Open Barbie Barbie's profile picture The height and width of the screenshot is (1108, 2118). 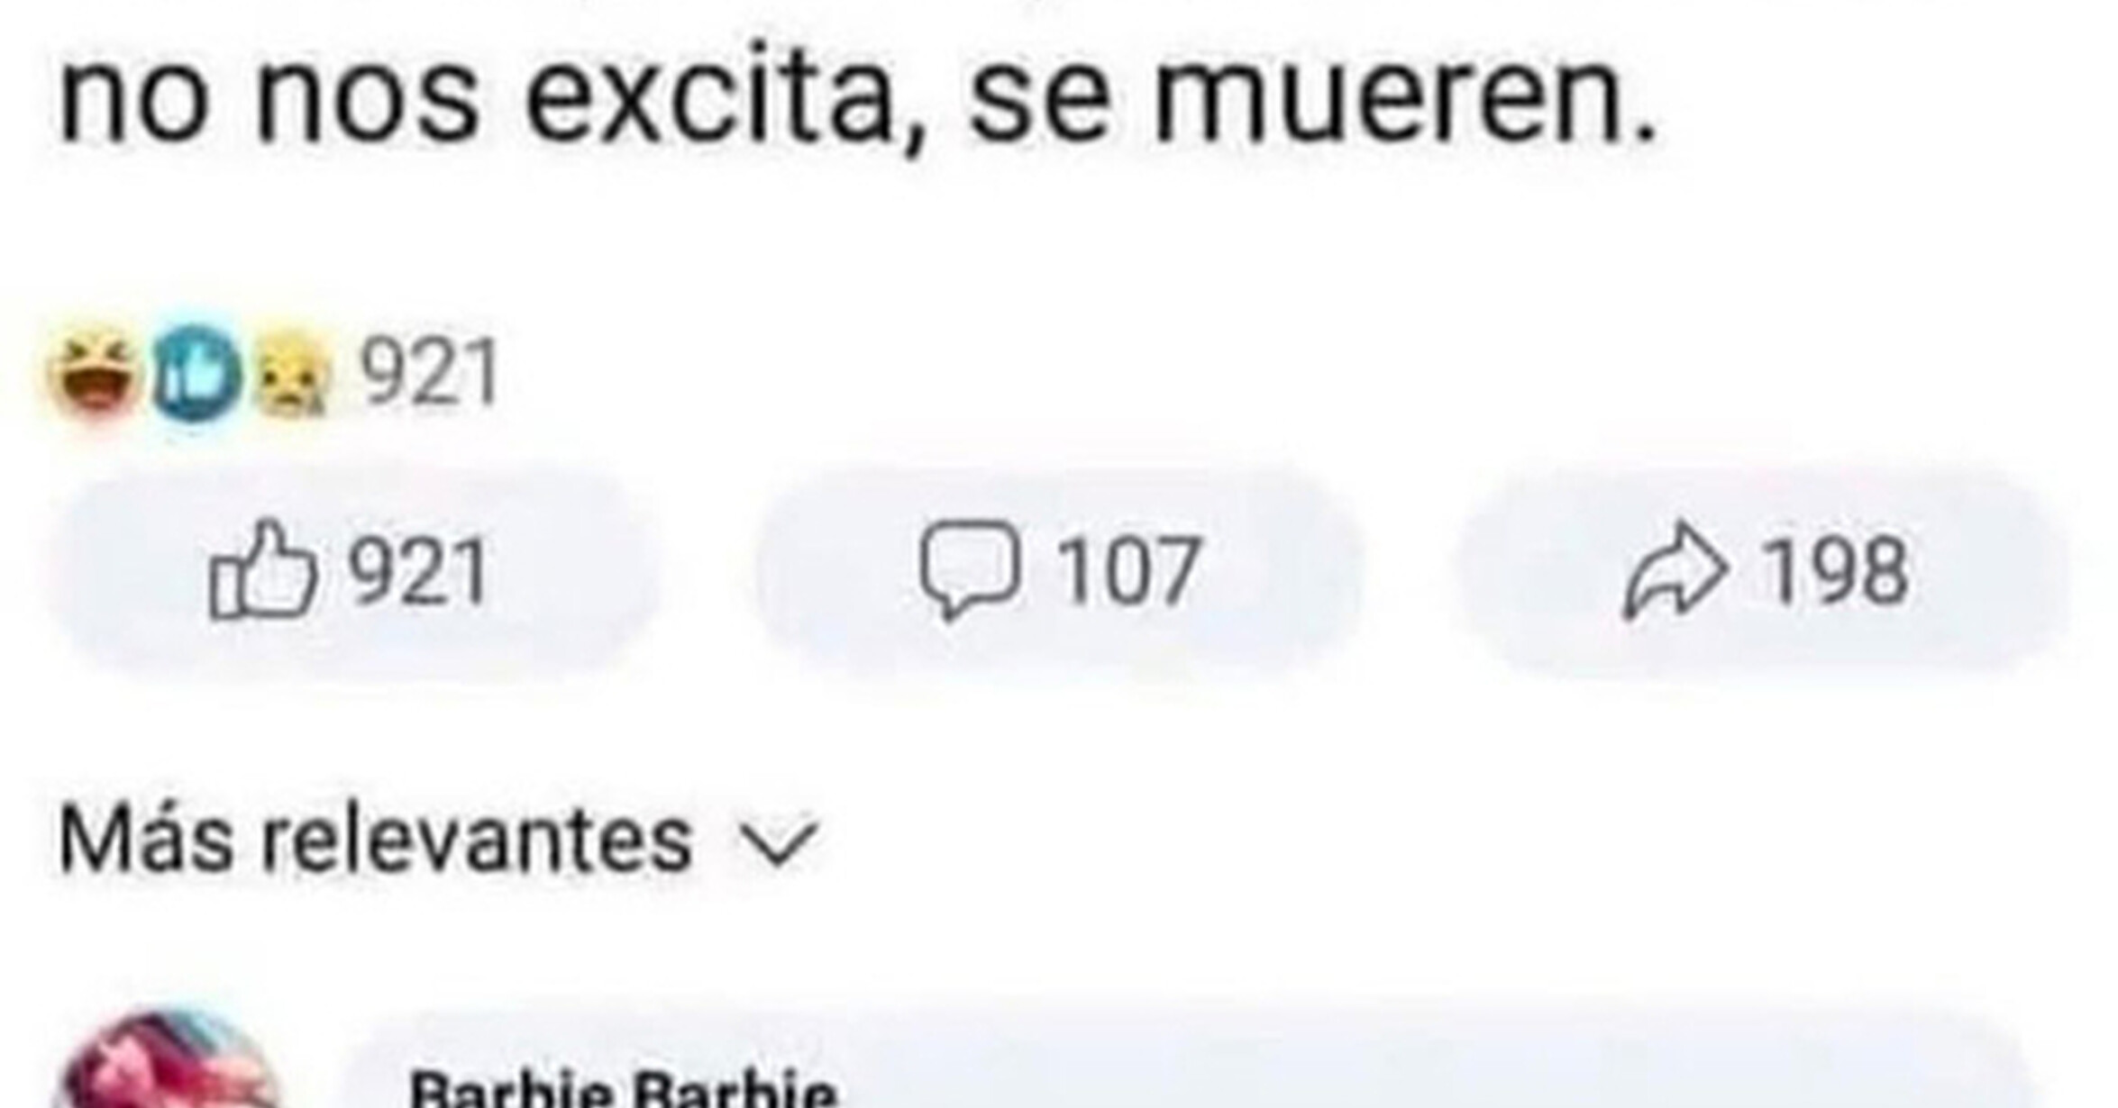click(x=167, y=1061)
